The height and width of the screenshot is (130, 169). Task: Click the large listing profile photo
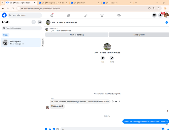(x=107, y=47)
